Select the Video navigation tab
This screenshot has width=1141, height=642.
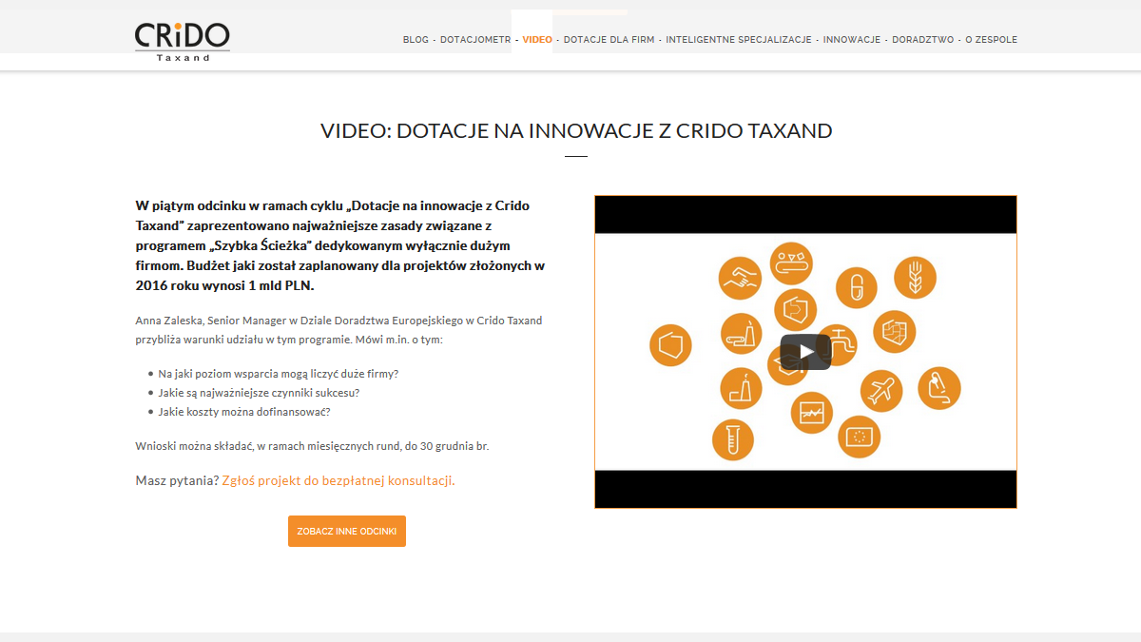coord(536,40)
